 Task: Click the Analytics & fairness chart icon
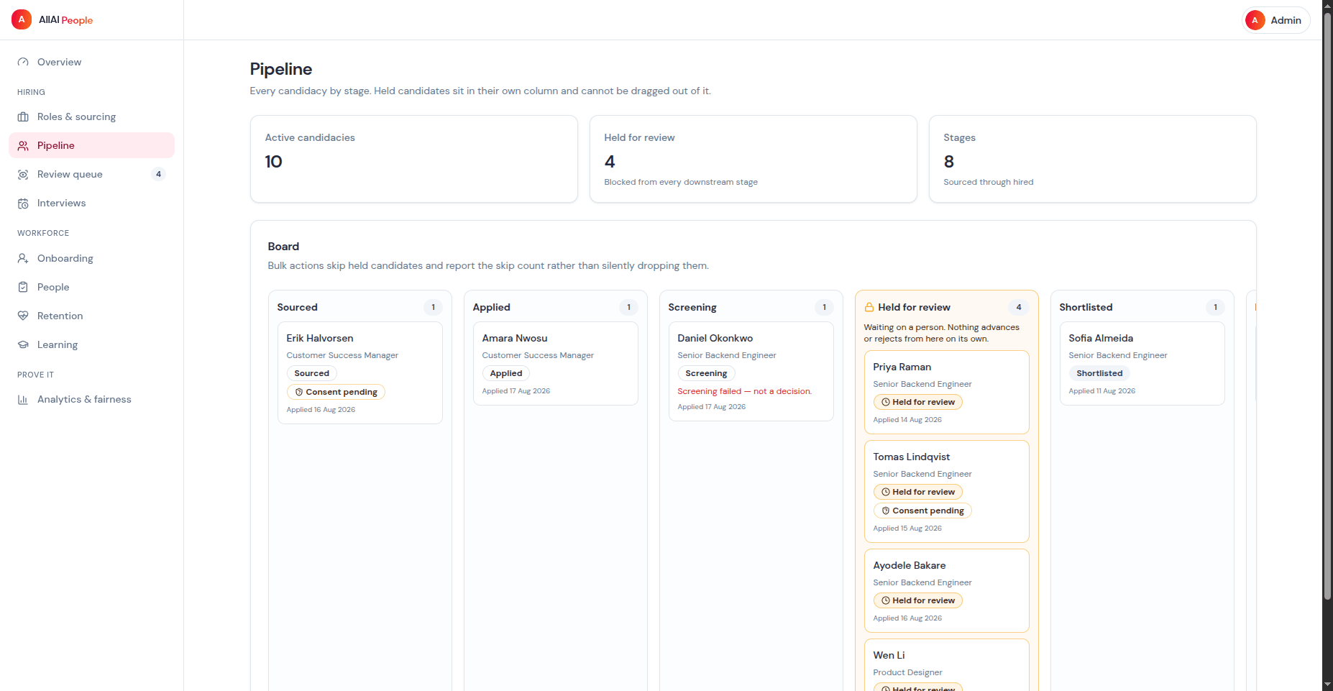tap(23, 399)
